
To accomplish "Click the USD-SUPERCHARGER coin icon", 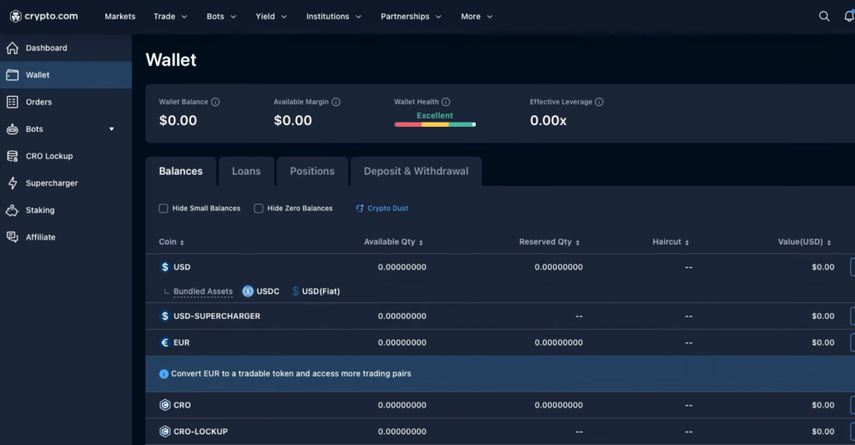I will (164, 316).
